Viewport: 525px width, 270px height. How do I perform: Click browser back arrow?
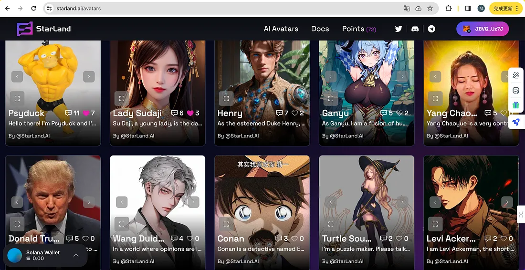[x=7, y=9]
